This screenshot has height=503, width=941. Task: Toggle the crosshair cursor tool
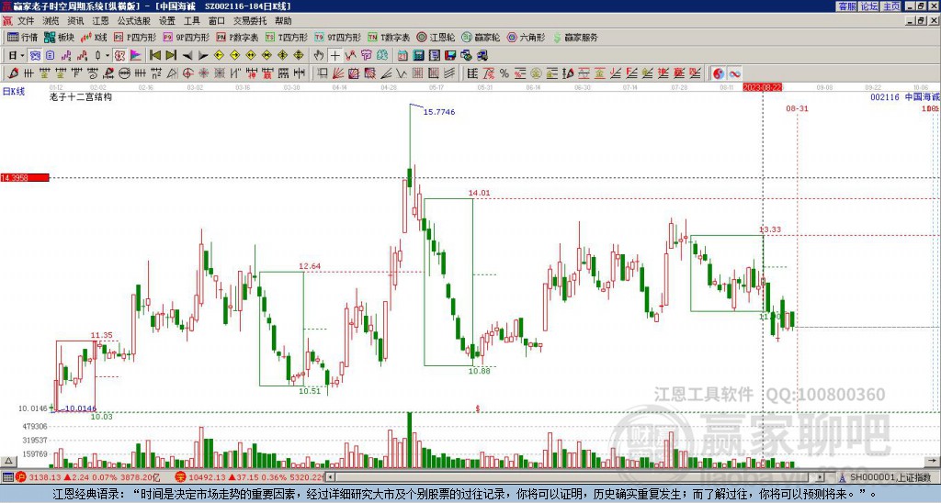tap(334, 56)
